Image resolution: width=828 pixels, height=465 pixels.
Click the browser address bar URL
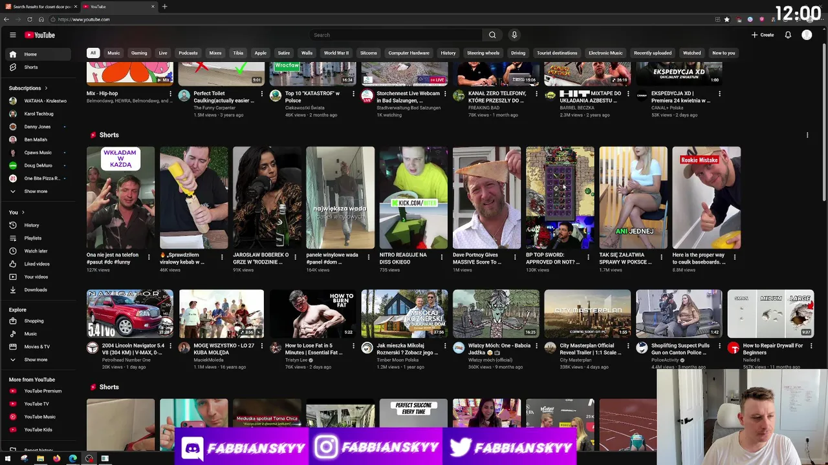click(83, 19)
